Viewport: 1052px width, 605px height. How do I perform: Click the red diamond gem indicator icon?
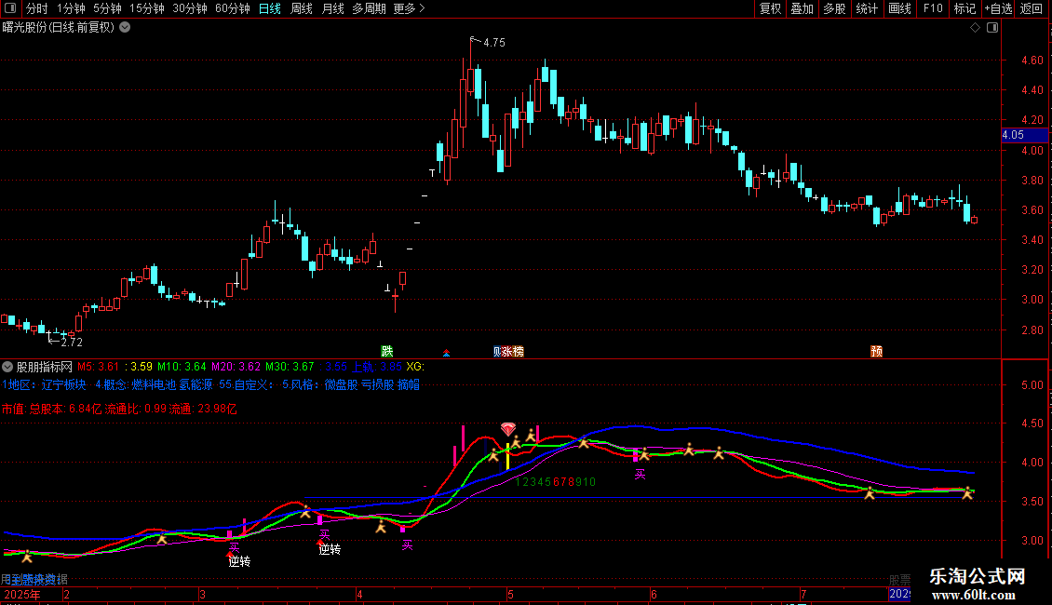tap(508, 428)
